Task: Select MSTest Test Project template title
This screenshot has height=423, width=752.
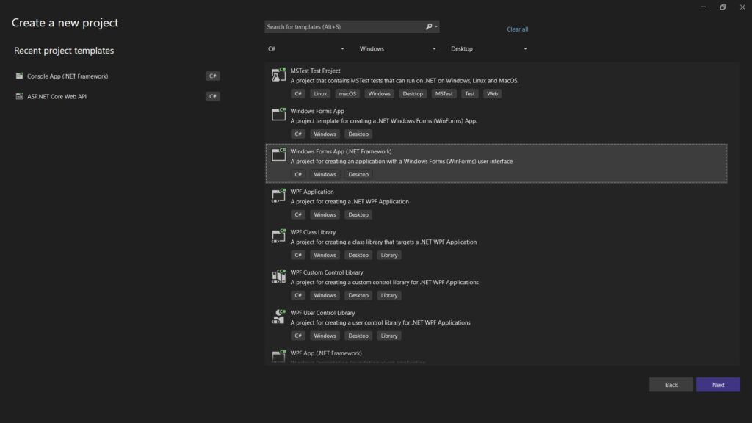Action: point(315,70)
